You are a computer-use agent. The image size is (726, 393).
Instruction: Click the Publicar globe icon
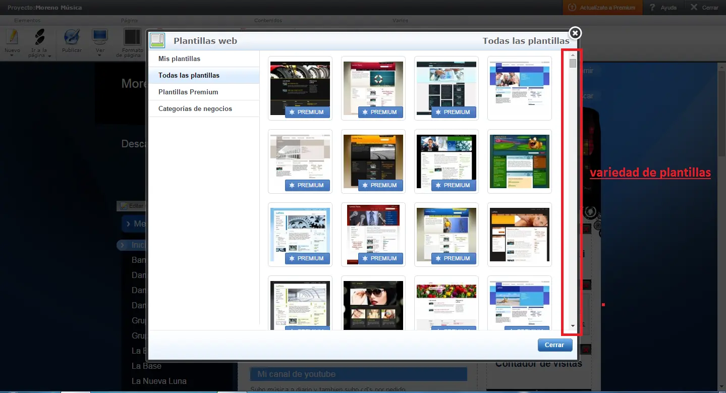(x=72, y=37)
